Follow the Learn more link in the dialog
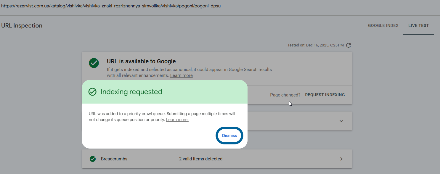 pos(177,120)
